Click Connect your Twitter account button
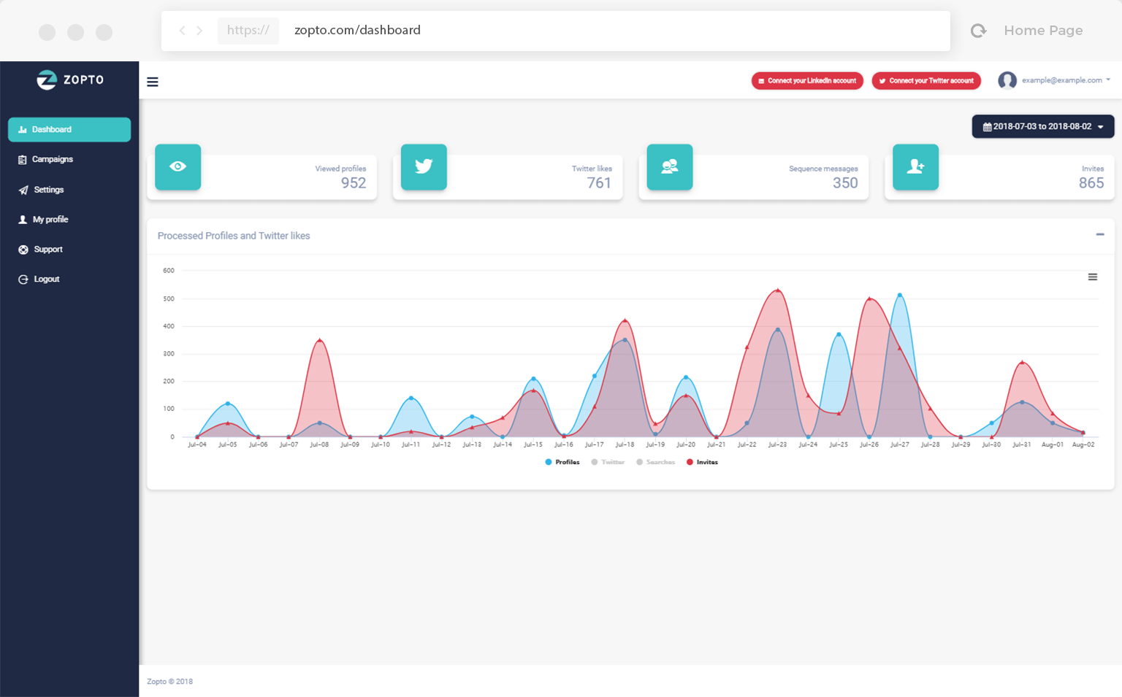 tap(926, 81)
